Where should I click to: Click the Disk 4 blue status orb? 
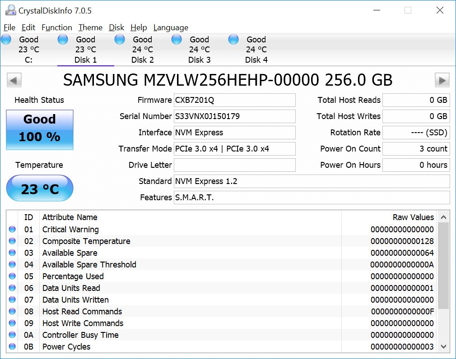[x=233, y=40]
